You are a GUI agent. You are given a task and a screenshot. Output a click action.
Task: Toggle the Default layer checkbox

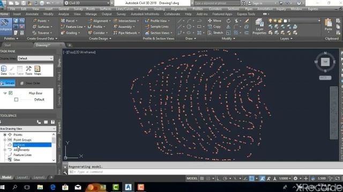16,100
